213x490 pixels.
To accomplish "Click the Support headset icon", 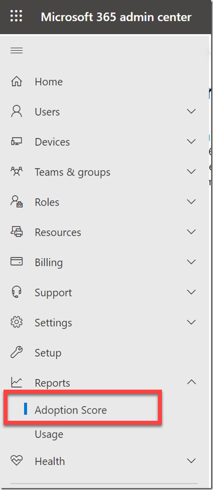I will point(16,292).
